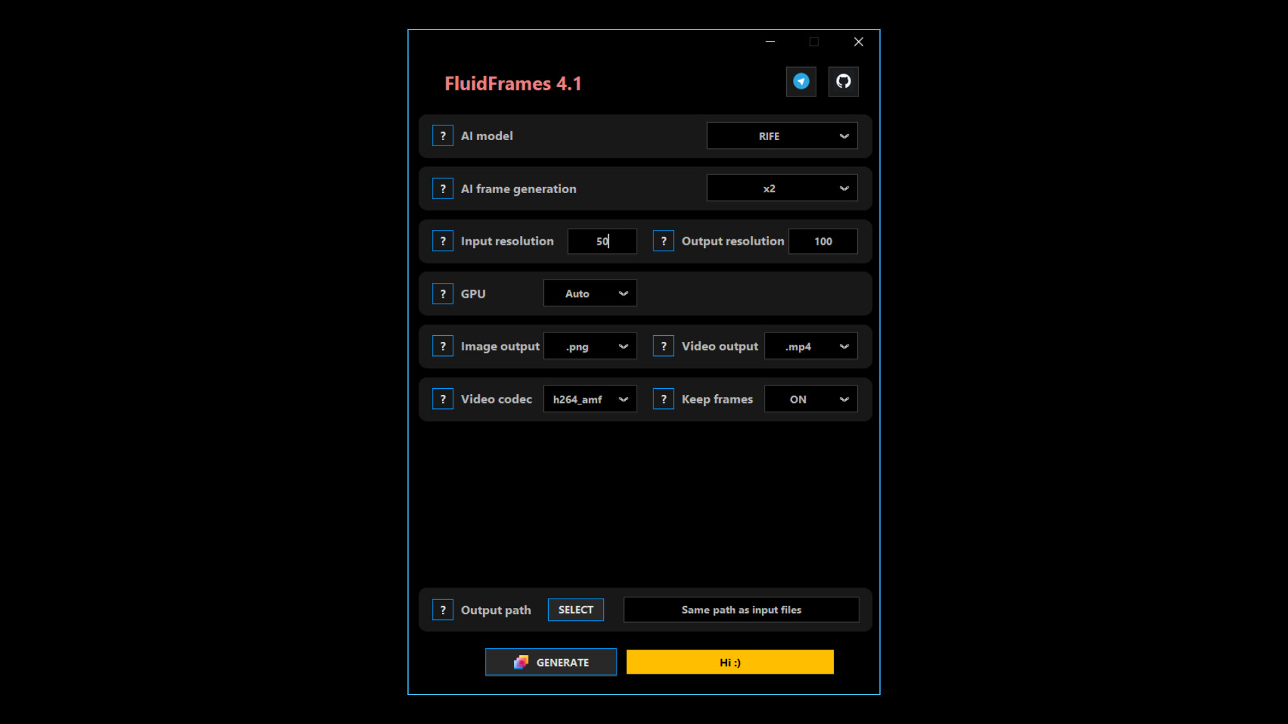Show help for Output resolution
The width and height of the screenshot is (1288, 724).
[663, 241]
